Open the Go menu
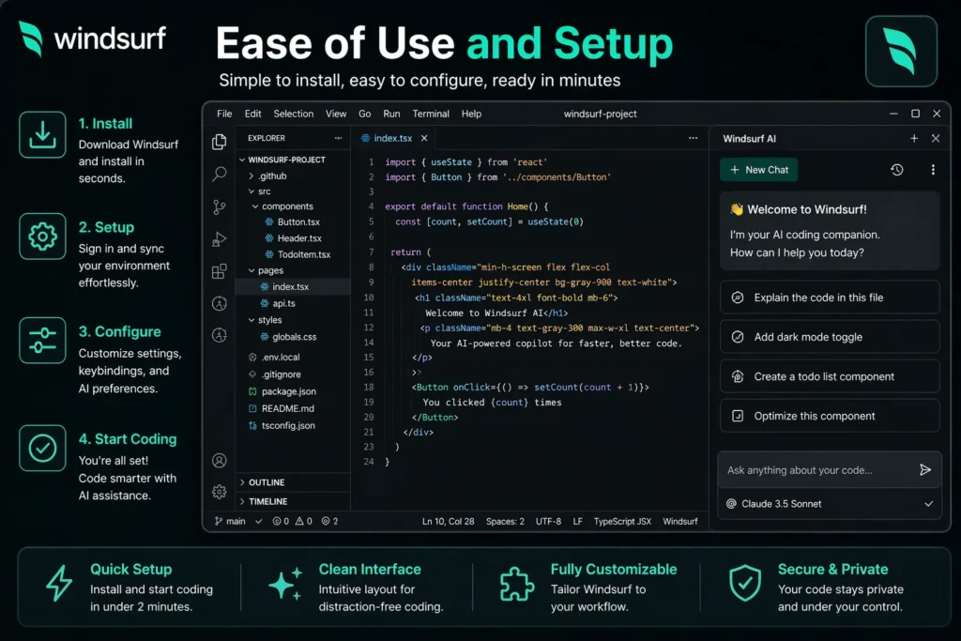Viewport: 961px width, 641px height. click(365, 114)
